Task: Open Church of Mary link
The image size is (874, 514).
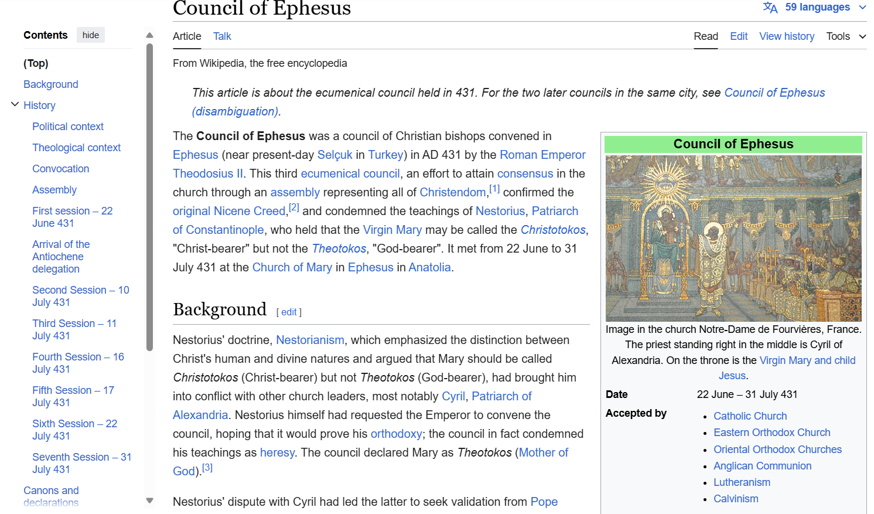Action: (x=292, y=267)
